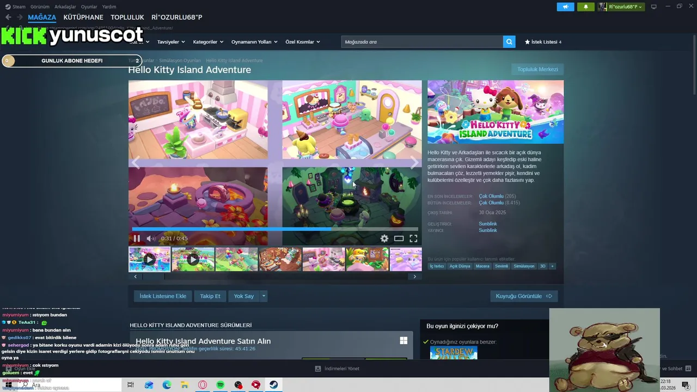Open the KÜTÜPHANE tab
The width and height of the screenshot is (697, 392).
[x=83, y=17]
